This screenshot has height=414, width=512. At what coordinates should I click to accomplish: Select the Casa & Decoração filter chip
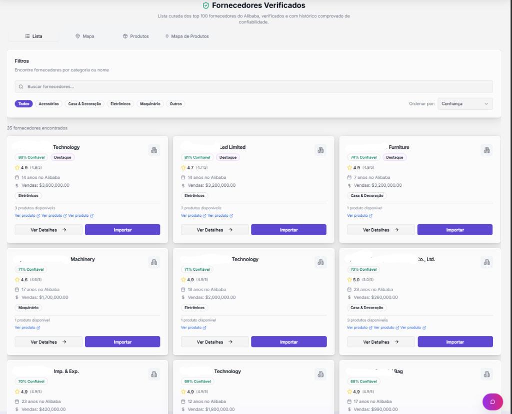point(84,104)
